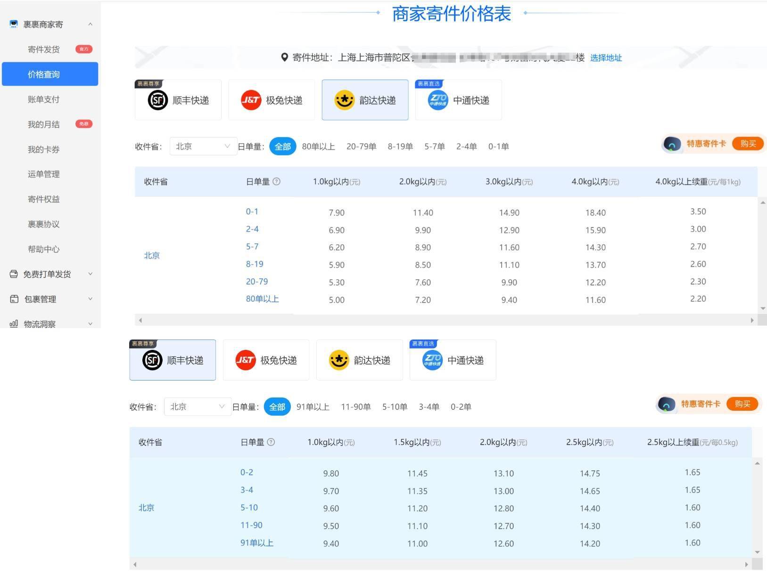Filter lower table by 91单以上
This screenshot has width=767, height=571.
point(313,407)
